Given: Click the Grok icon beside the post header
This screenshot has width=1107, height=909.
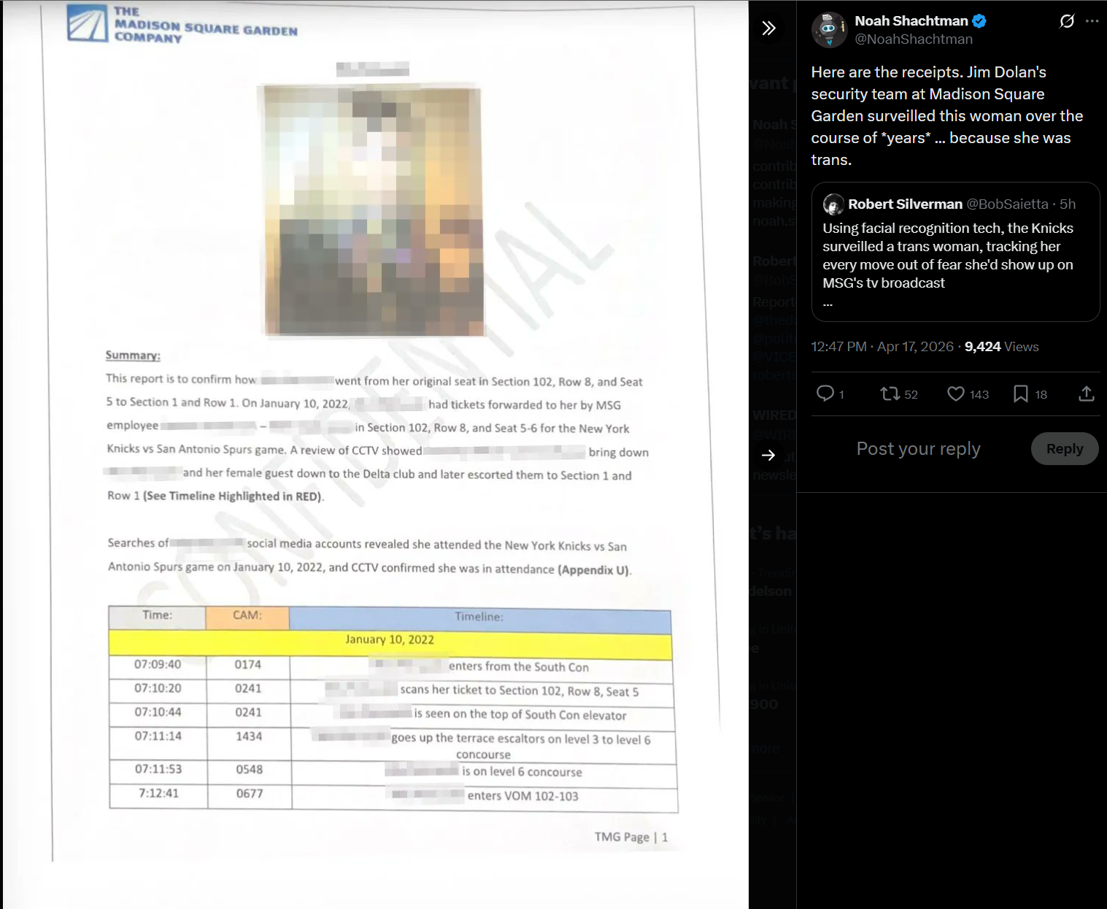Looking at the screenshot, I should point(1067,21).
